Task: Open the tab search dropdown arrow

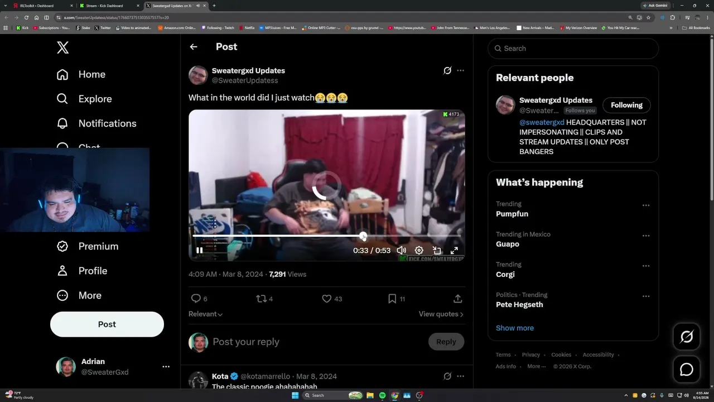Action: click(6, 6)
